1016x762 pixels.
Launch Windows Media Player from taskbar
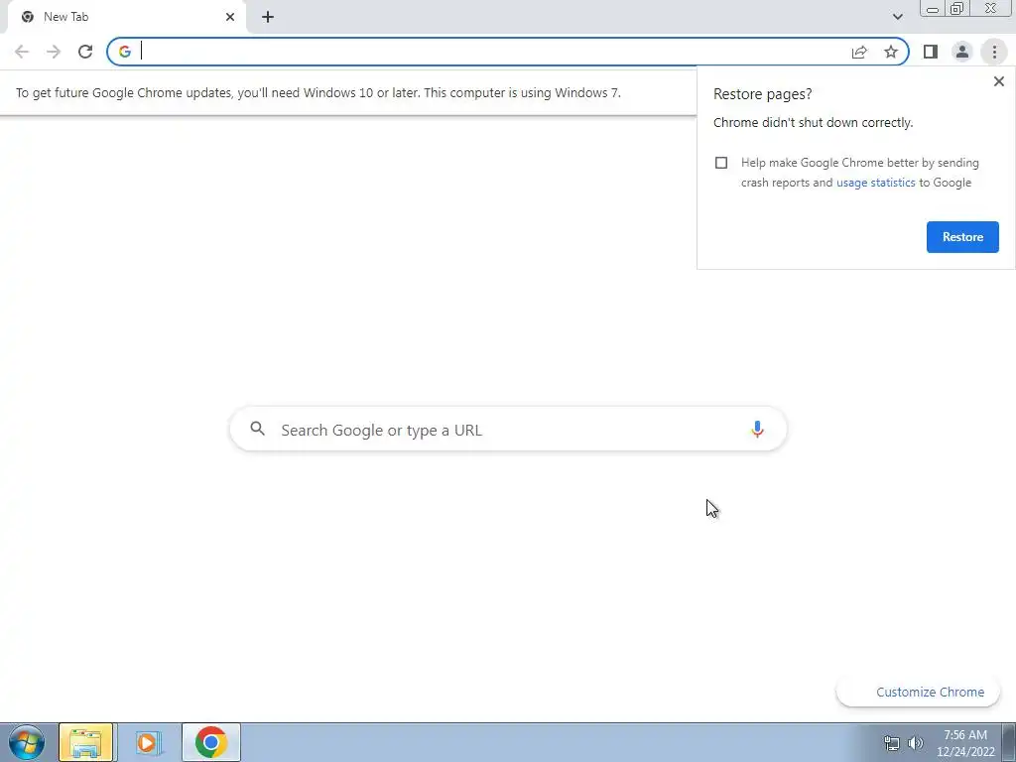[148, 742]
